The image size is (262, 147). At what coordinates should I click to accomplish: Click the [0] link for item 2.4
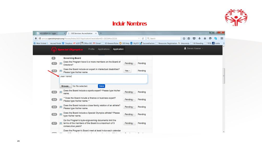pyautogui.click(x=61, y=100)
